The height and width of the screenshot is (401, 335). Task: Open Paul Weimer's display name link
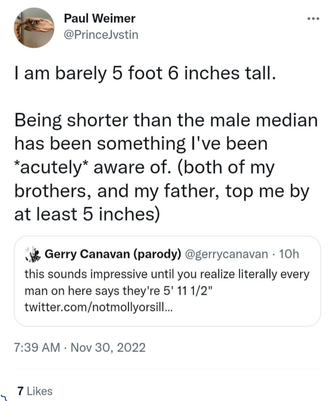pyautogui.click(x=100, y=18)
